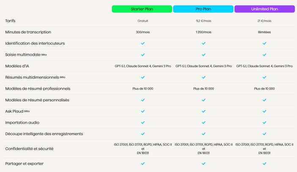Click Starter checkmark for Identification des interlocuteurs

pos(143,43)
